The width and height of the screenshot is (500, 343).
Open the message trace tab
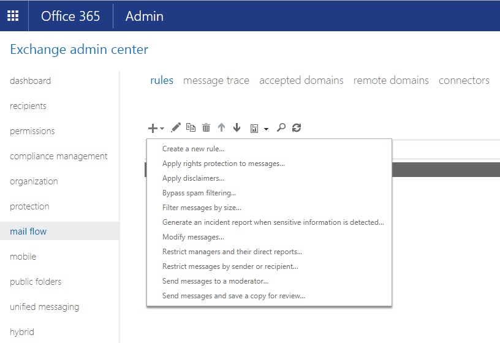[216, 80]
